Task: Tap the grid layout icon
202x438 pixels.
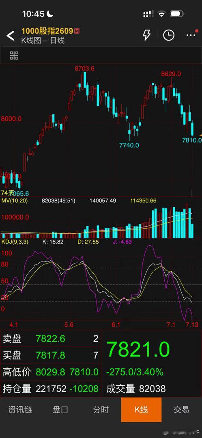Action: (x=14, y=56)
